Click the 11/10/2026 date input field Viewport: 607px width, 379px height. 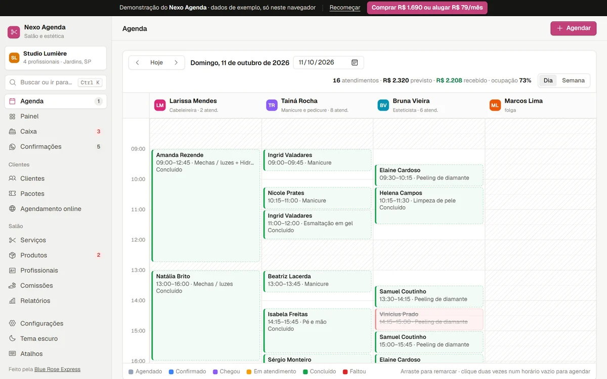tap(328, 63)
